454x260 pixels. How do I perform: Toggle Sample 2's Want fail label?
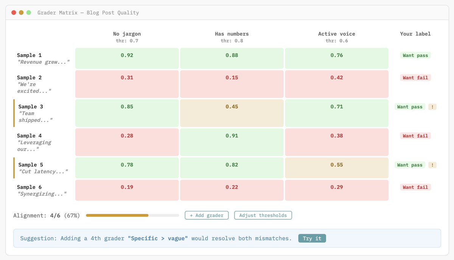coord(415,78)
